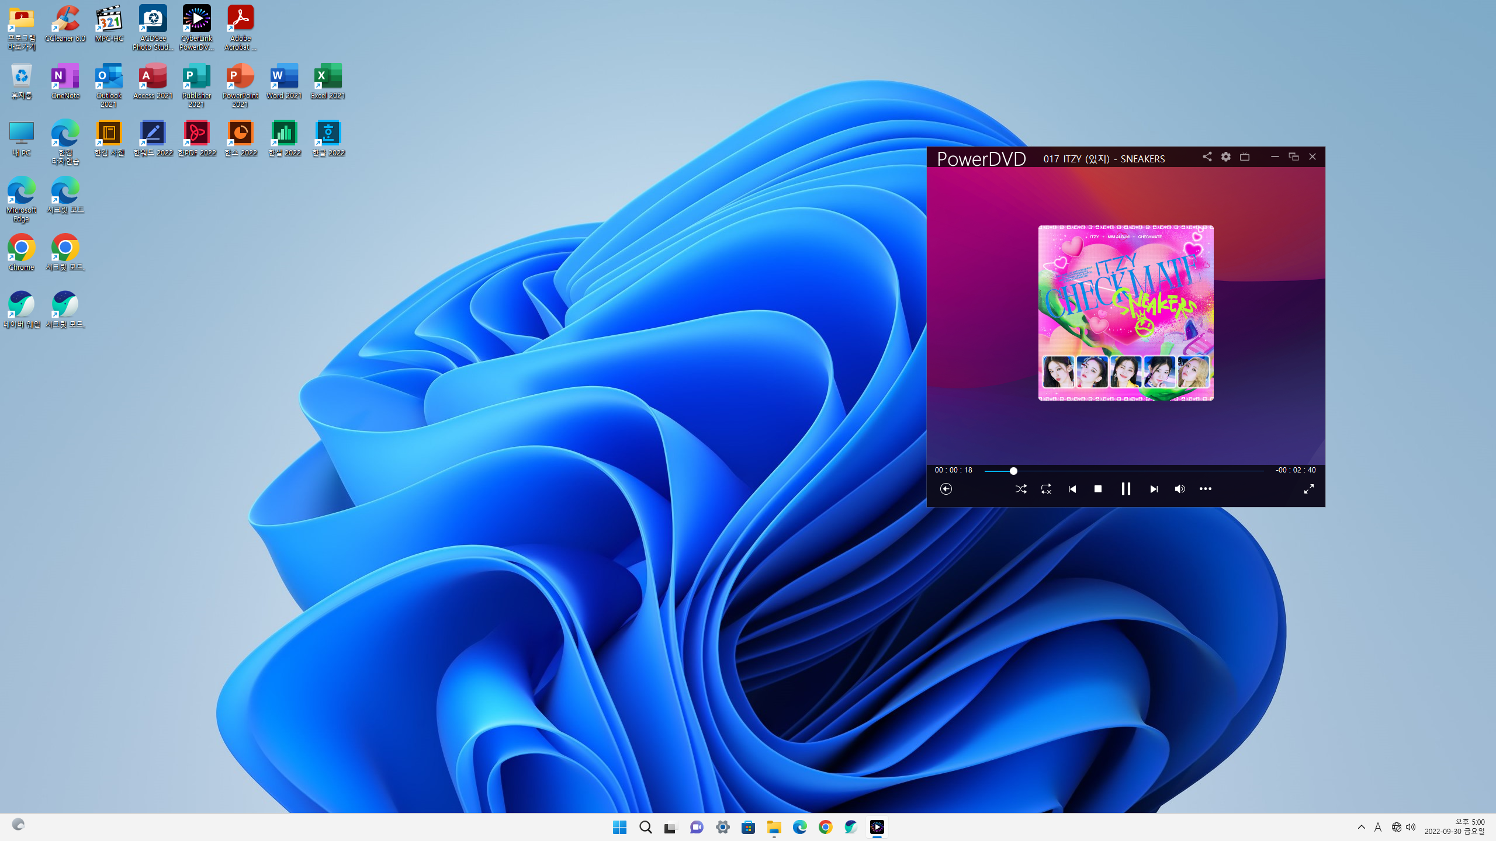
Task: Open the Windows Start menu
Action: 619,827
